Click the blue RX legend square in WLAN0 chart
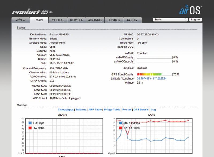Viewport: 214px width, 157px height. pos(30,123)
